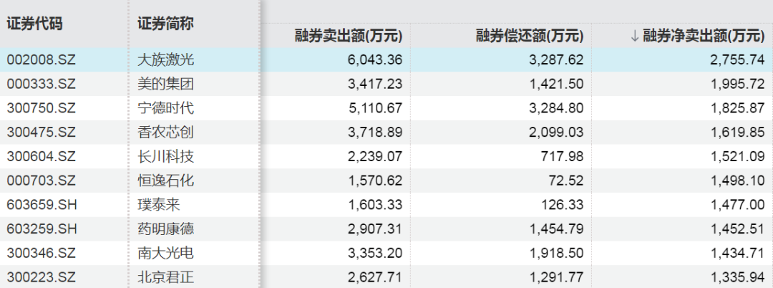Screen dimensions: 773x288
Task: Click sell amount 3,353.20 for 南大光电
Action: click(x=375, y=254)
